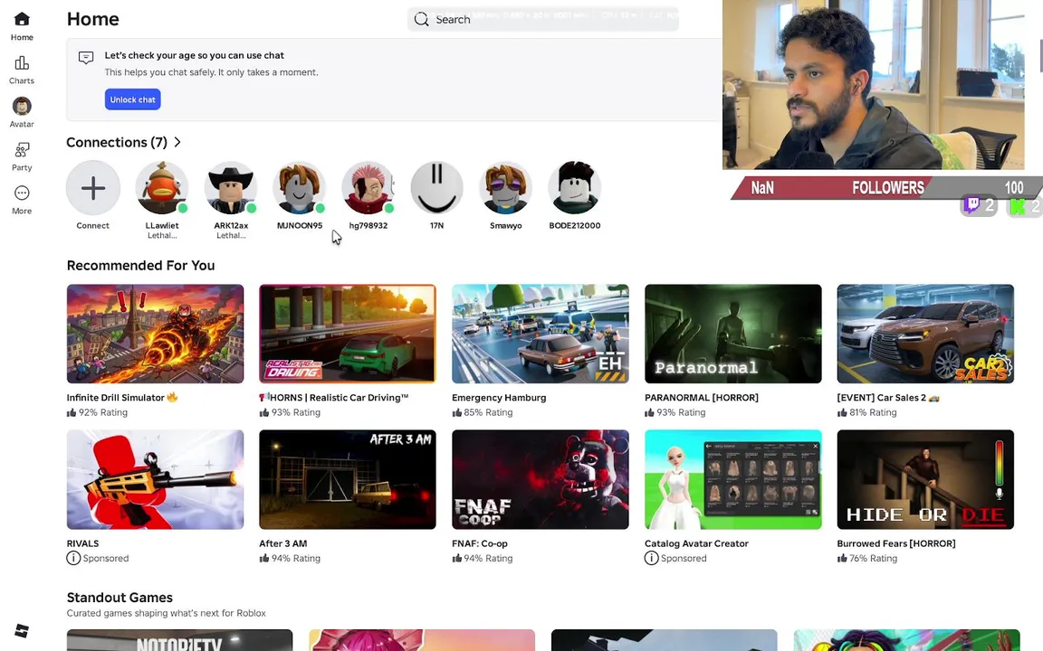Click the page scrollbar on the right edge
The width and height of the screenshot is (1043, 651).
coord(1040,56)
